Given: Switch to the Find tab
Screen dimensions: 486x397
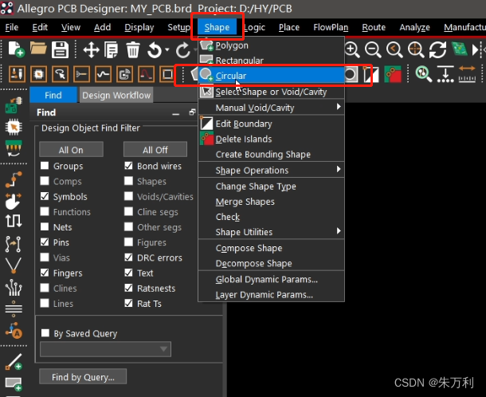Looking at the screenshot, I should [x=53, y=95].
